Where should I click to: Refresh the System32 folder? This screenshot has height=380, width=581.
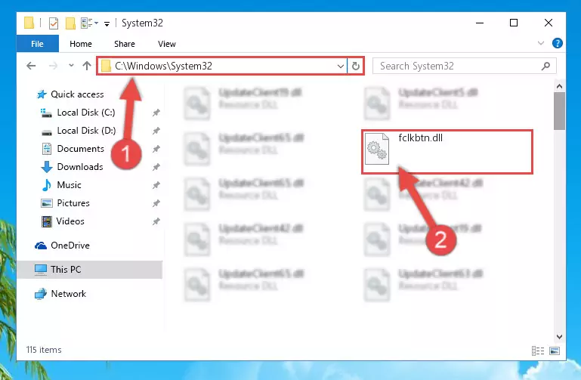click(356, 66)
